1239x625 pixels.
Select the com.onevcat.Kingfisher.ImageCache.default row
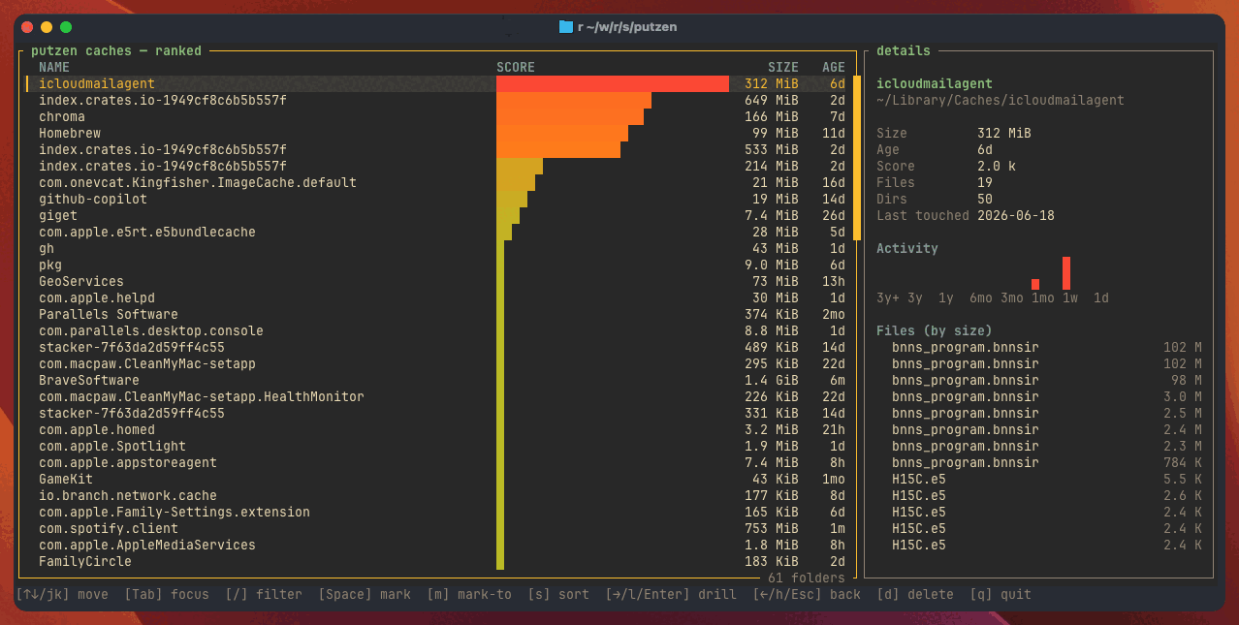437,183
